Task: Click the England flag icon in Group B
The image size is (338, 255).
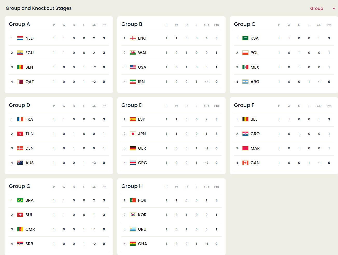Action: pyautogui.click(x=133, y=38)
